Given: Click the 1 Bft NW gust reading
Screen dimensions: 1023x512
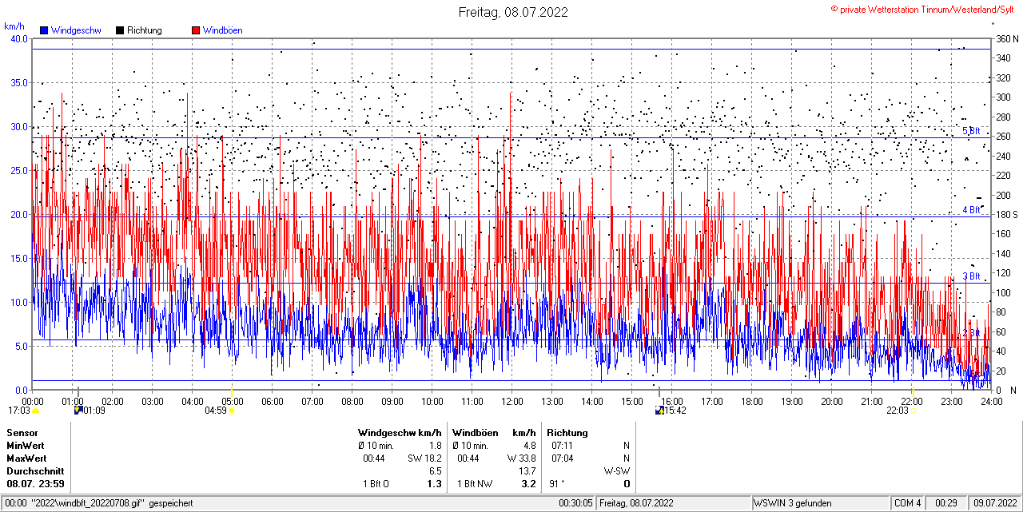Looking at the screenshot, I should tap(473, 484).
